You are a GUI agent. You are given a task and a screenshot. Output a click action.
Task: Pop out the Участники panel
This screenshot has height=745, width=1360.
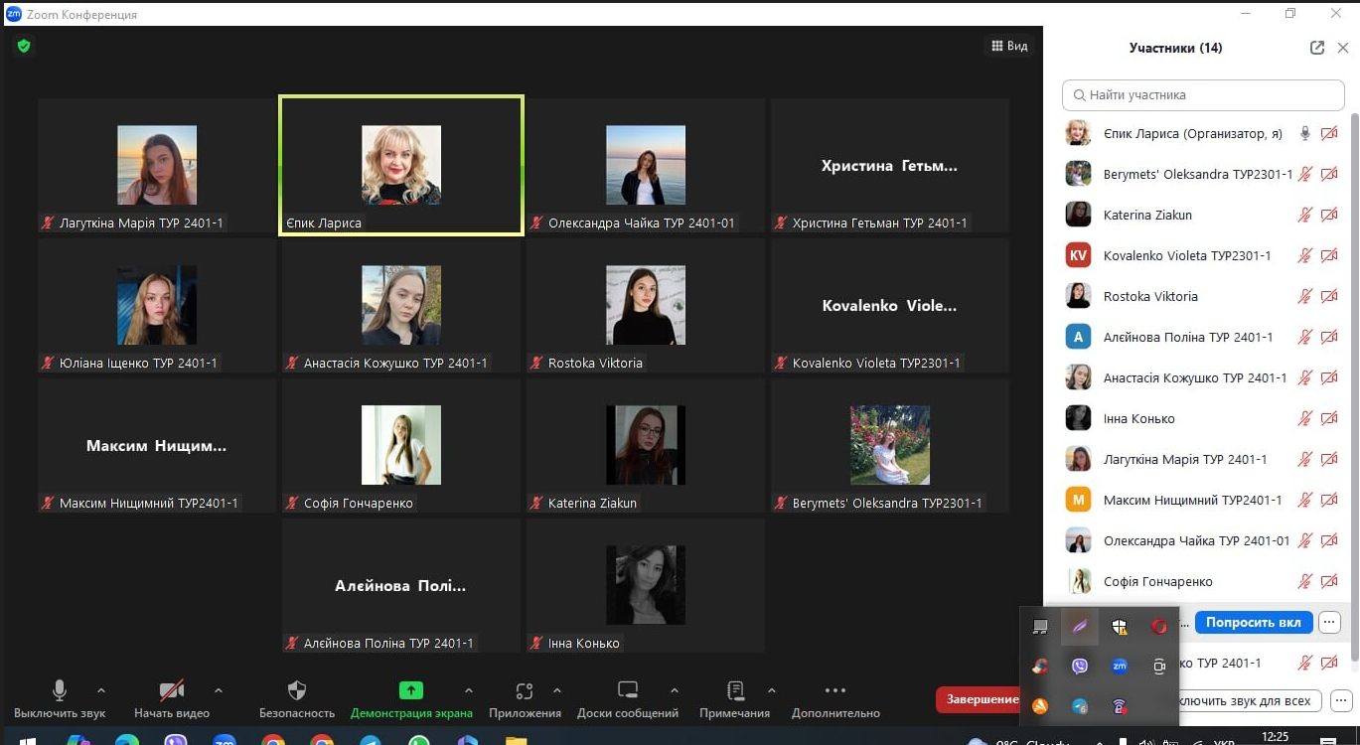[x=1317, y=48]
